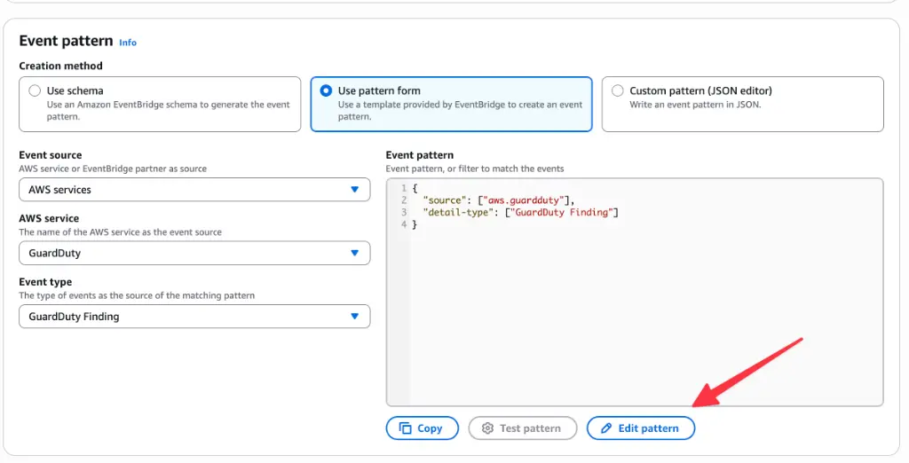Screen dimensions: 909x463
Task: Click the "aws.guardduty" value in the code
Action: click(x=524, y=200)
